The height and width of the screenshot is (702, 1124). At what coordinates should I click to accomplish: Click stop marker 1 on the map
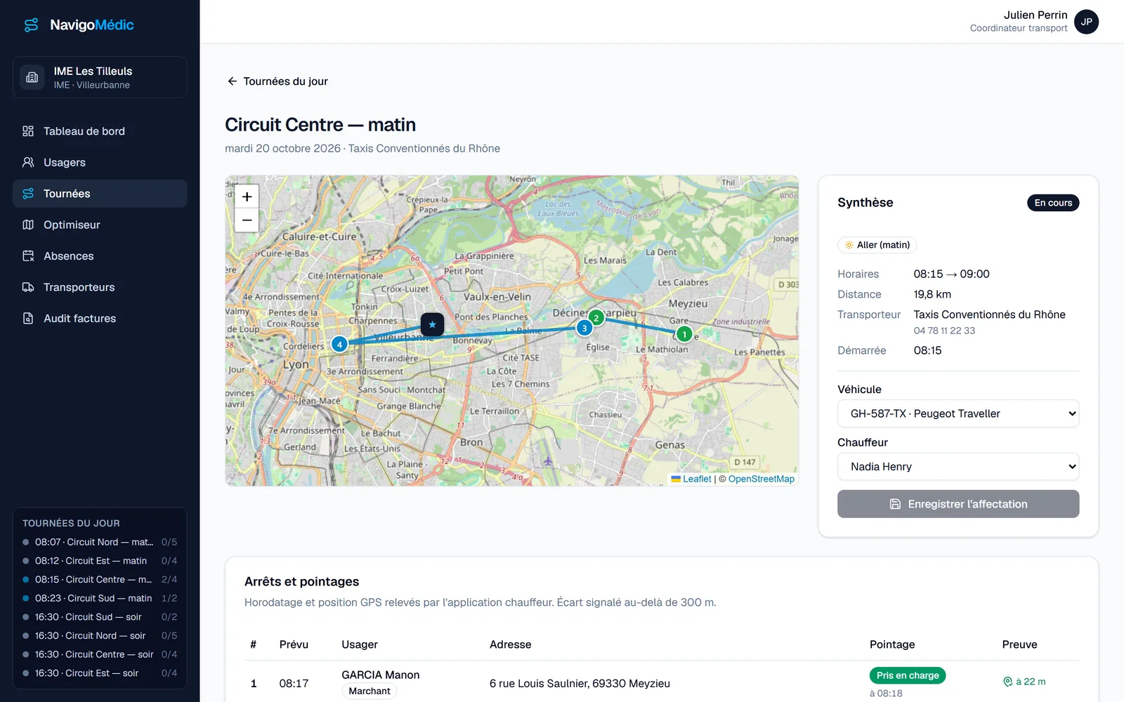click(684, 334)
